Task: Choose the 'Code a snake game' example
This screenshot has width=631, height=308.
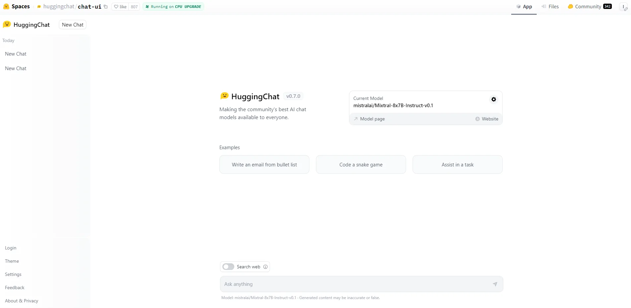Action: tap(361, 164)
